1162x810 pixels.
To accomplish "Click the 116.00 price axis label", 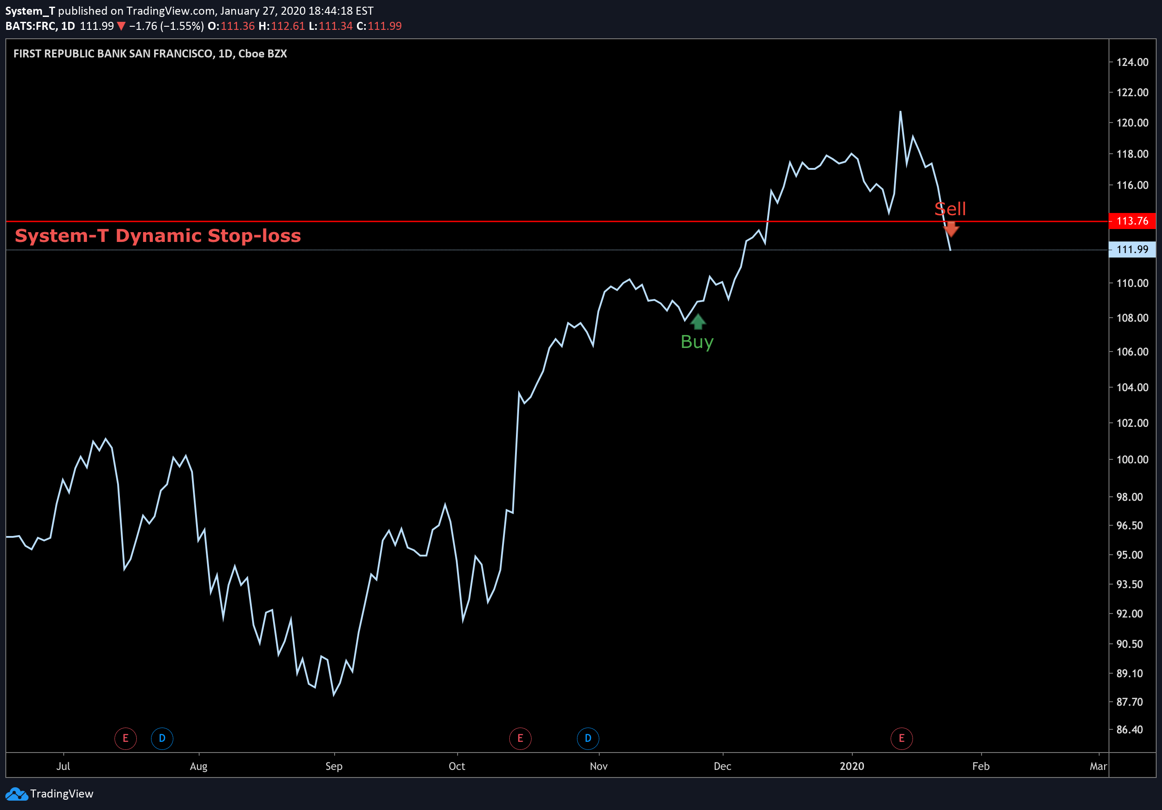I will tap(1132, 185).
